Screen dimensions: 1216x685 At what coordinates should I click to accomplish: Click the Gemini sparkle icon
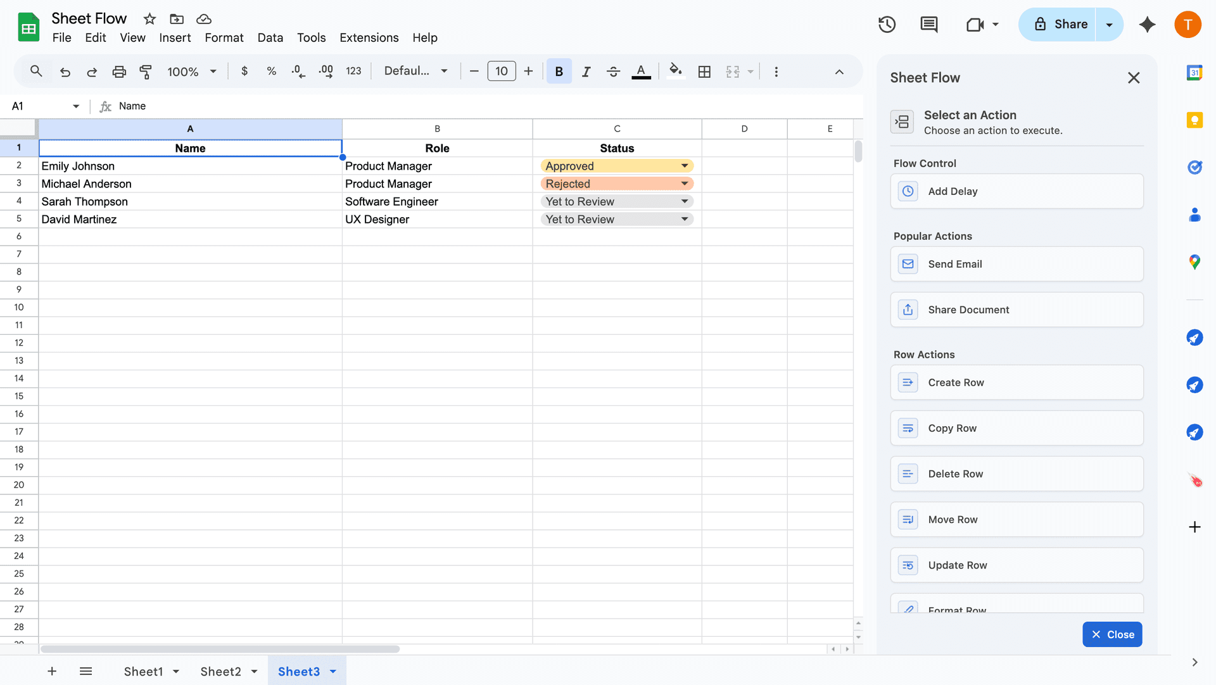coord(1147,25)
